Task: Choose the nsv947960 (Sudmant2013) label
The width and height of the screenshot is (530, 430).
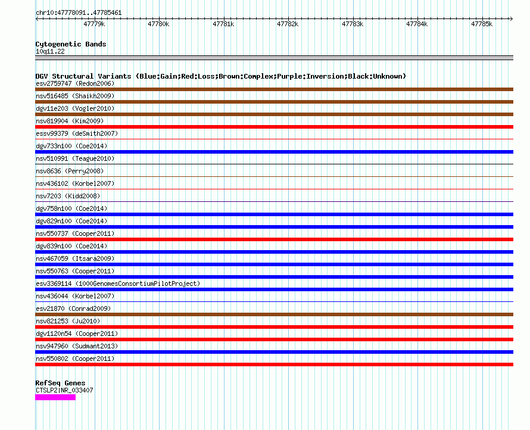Action: [x=77, y=346]
